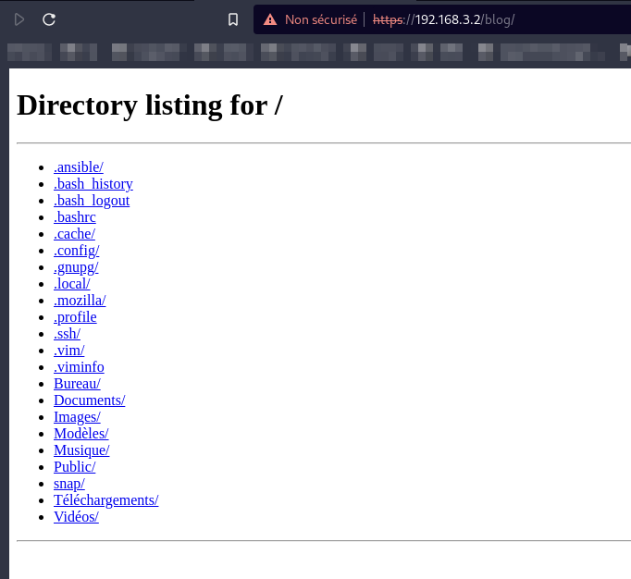Navigate to the Bureau/ folder
This screenshot has height=579, width=631.
(x=77, y=384)
